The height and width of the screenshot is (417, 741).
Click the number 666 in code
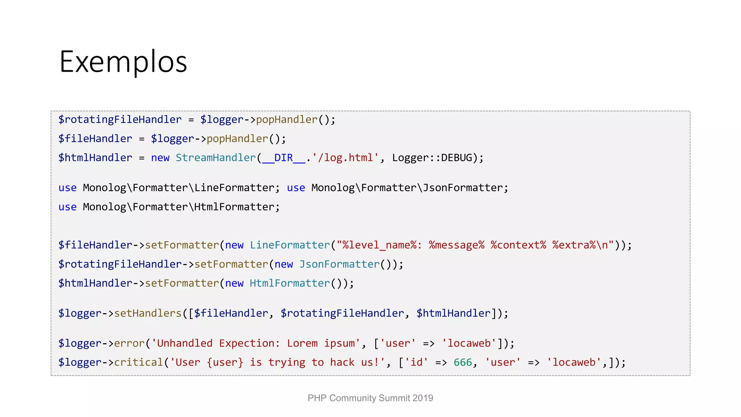pyautogui.click(x=463, y=362)
